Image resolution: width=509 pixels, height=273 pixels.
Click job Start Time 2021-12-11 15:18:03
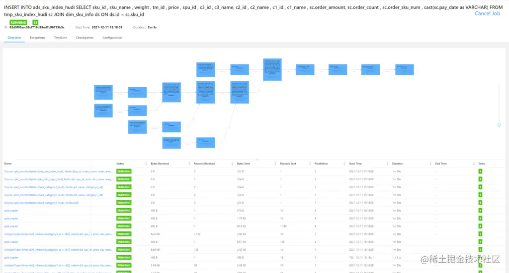[x=107, y=27]
